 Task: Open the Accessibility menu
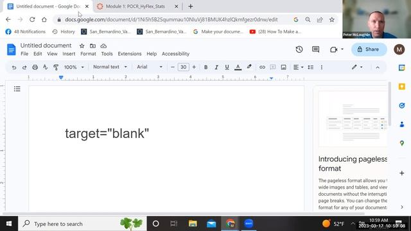coord(175,54)
